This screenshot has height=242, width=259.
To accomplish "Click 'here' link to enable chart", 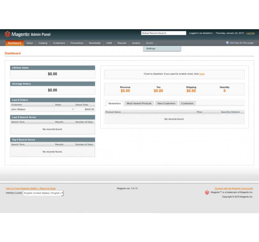I will (x=202, y=74).
